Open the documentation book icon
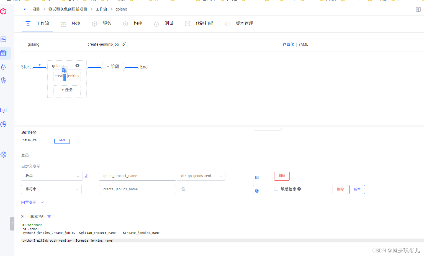 (x=418, y=10)
